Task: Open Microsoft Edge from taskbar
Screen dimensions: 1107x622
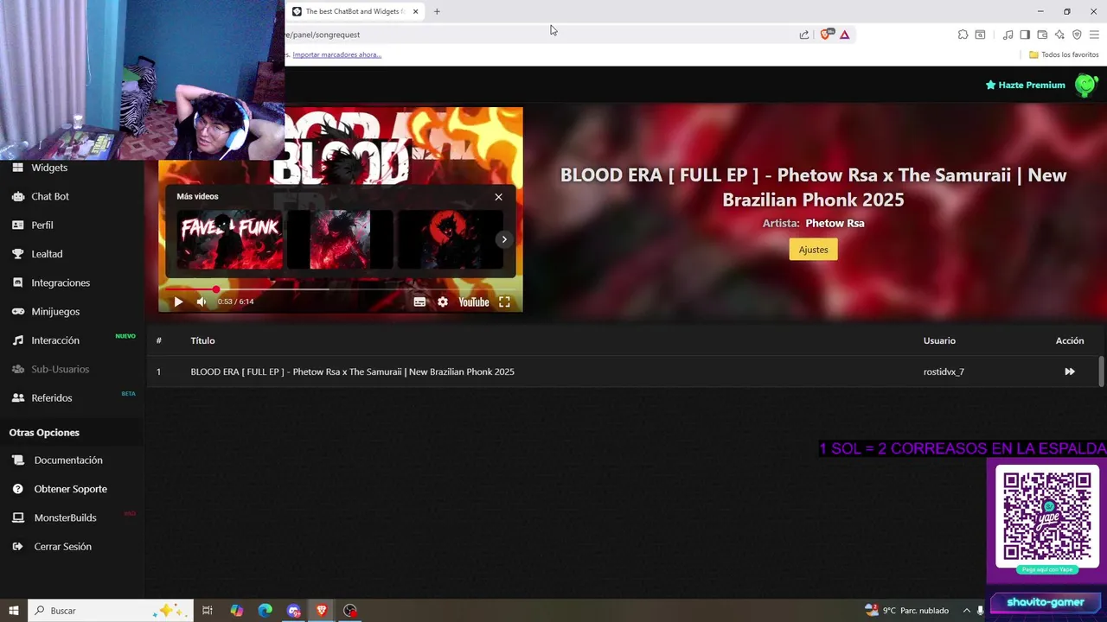Action: click(x=266, y=611)
